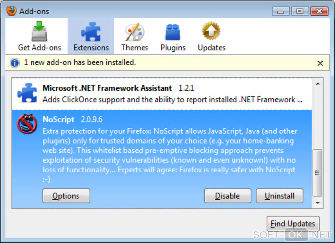Open the Get Add-ons section icon
This screenshot has width=335, height=243.
39,32
